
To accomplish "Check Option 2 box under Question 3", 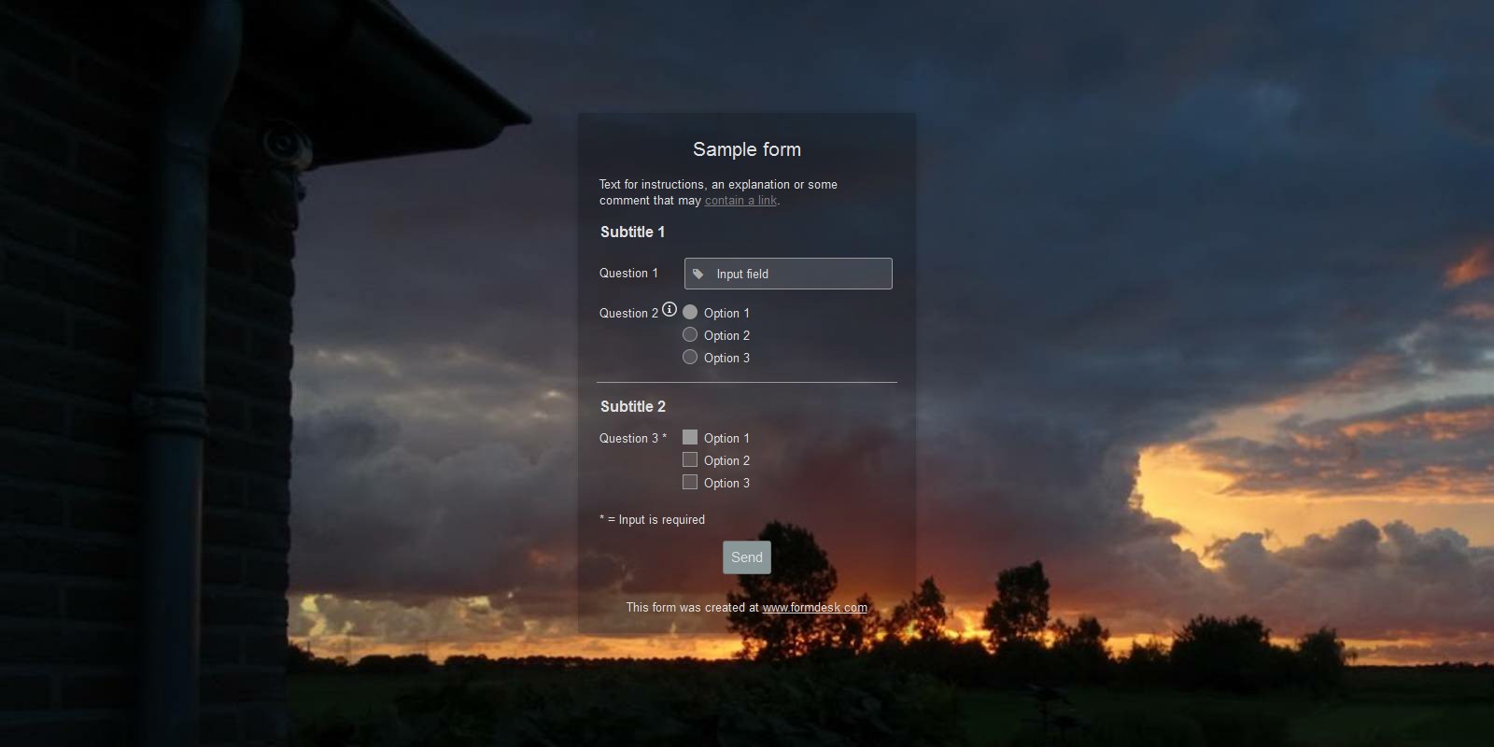I will tap(690, 459).
